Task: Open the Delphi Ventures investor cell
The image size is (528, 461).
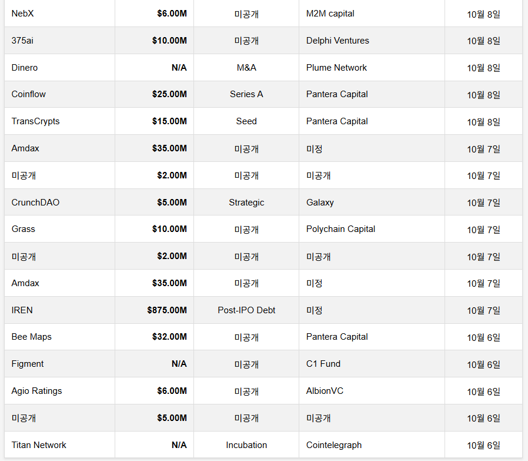Action: 337,41
